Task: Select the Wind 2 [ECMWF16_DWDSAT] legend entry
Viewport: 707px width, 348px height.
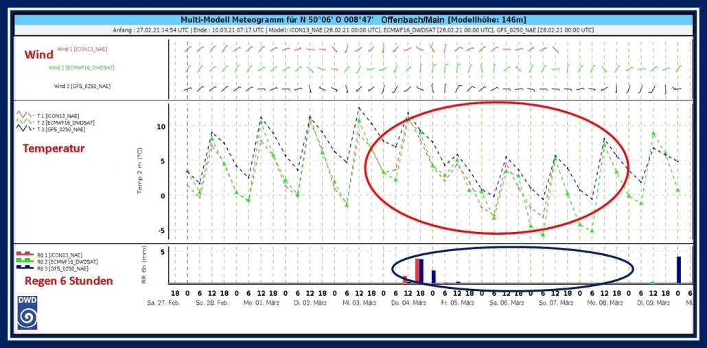Action: click(x=79, y=68)
